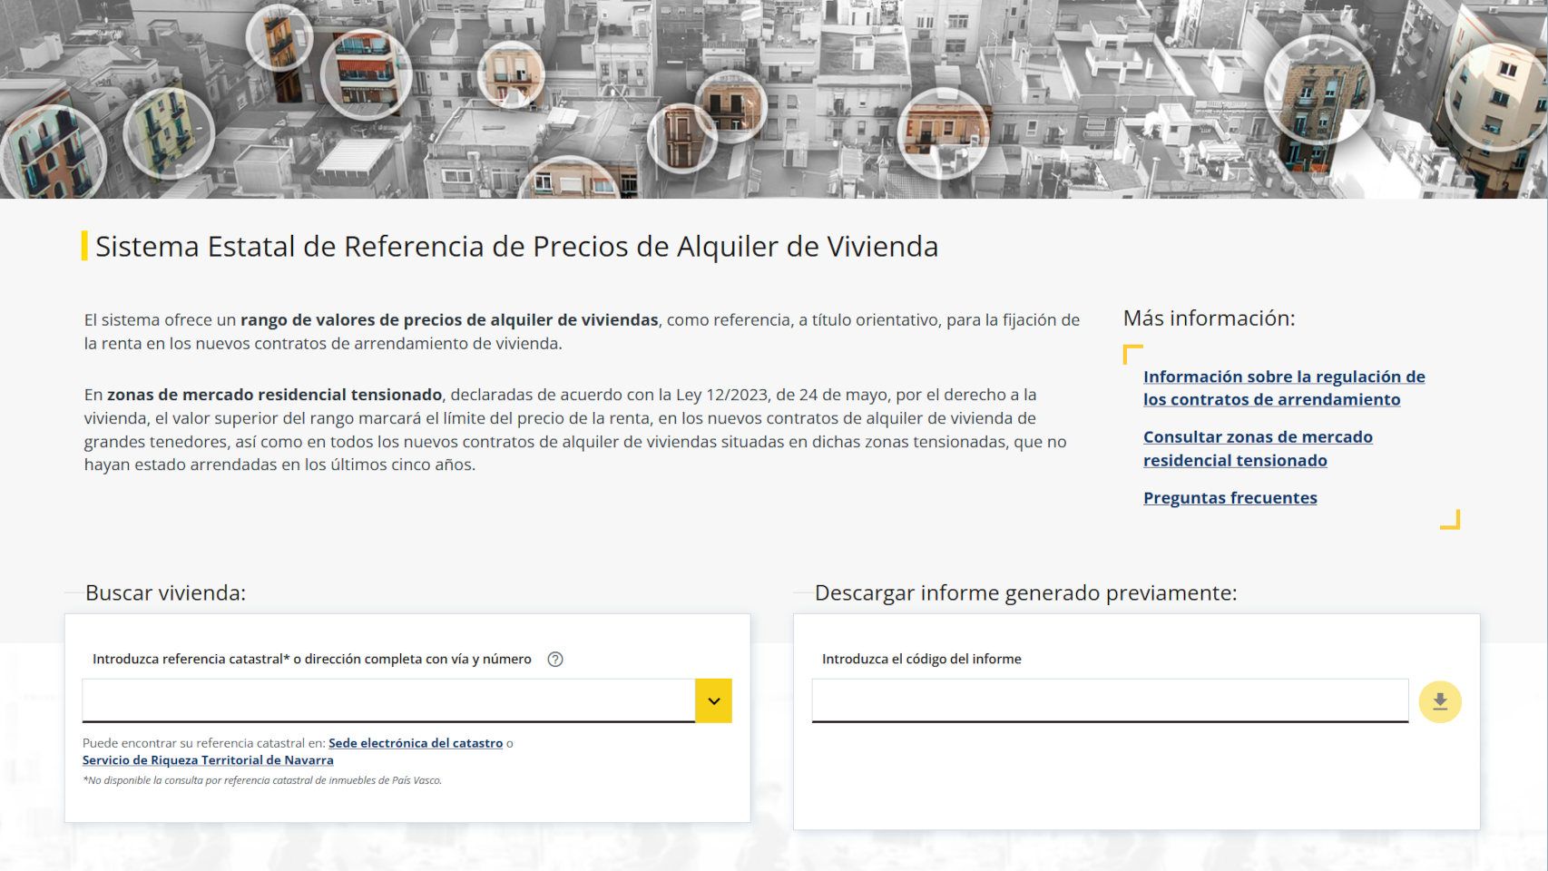The image size is (1548, 871).
Task: Click the Descargar informe generado previamente heading
Action: coord(1025,593)
